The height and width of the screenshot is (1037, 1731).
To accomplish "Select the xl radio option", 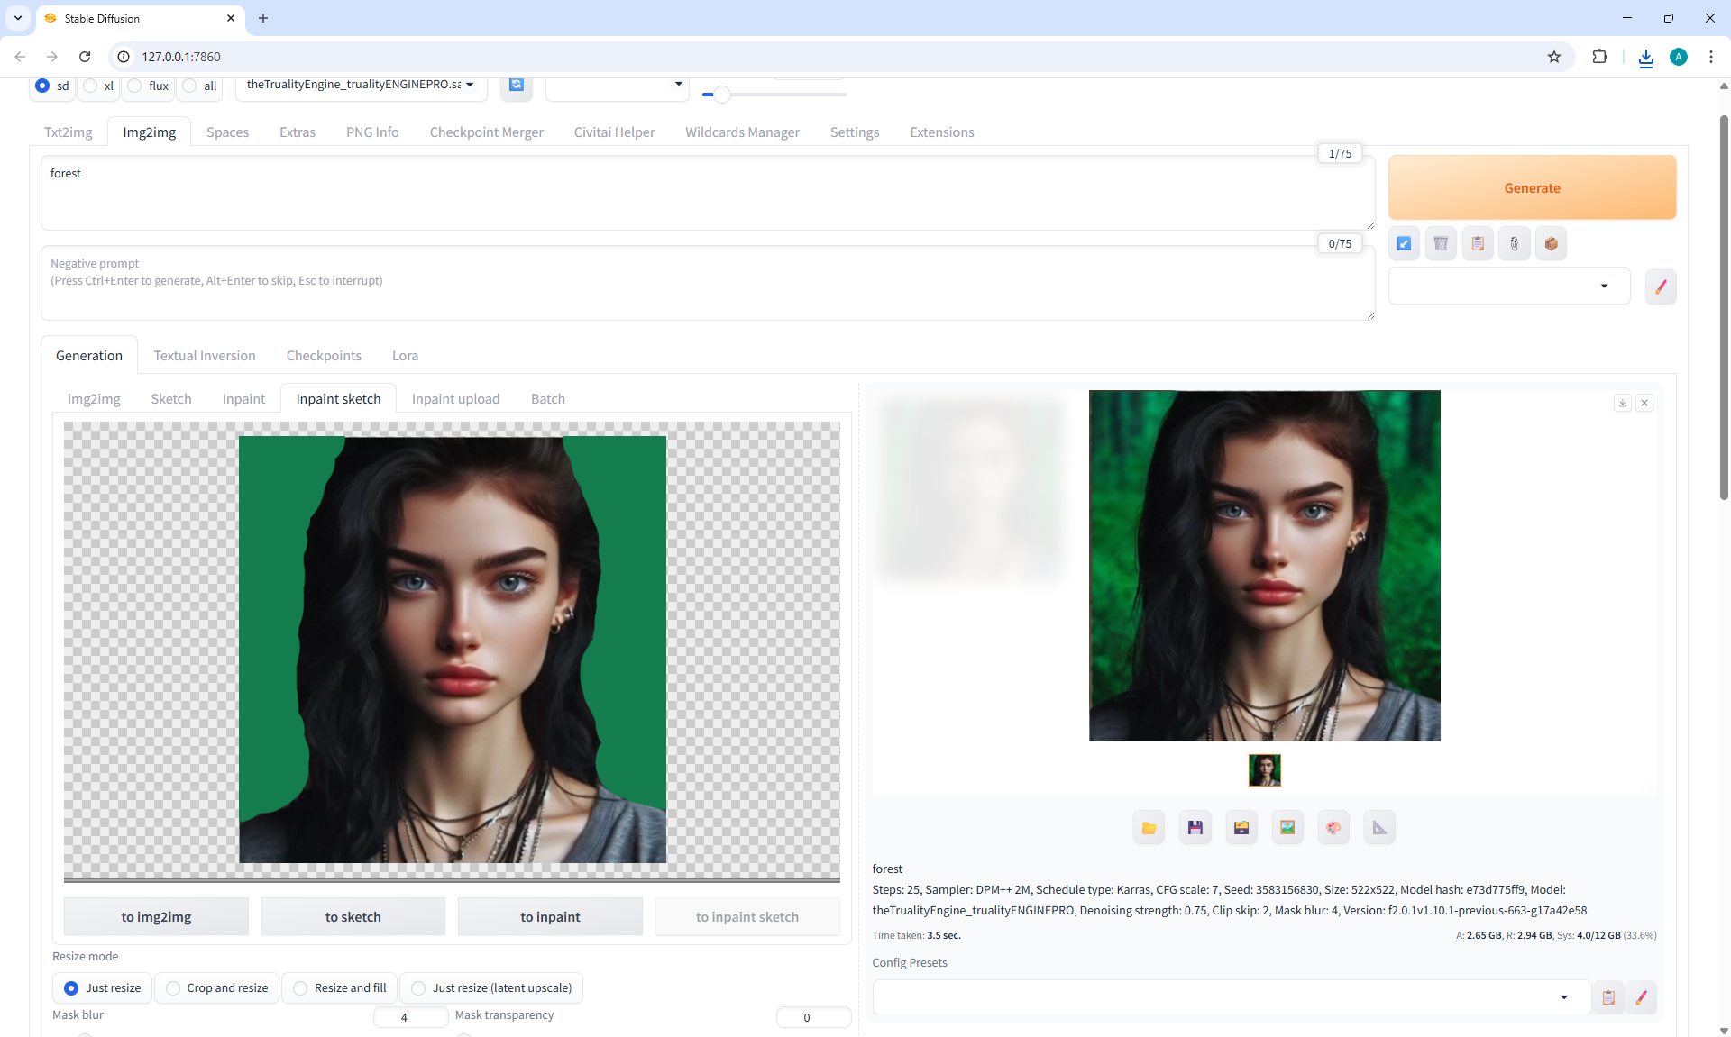I will point(91,86).
